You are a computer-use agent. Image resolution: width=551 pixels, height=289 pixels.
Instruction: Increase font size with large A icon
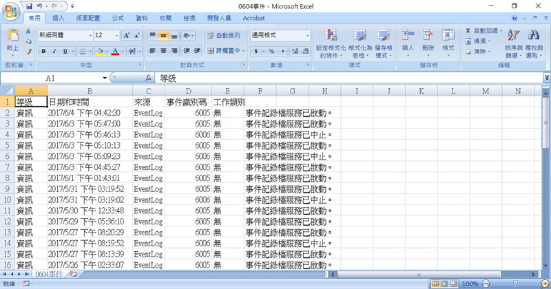[127, 35]
